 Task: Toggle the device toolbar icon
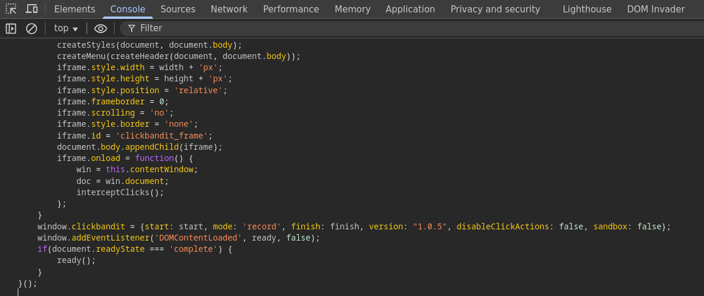click(31, 9)
